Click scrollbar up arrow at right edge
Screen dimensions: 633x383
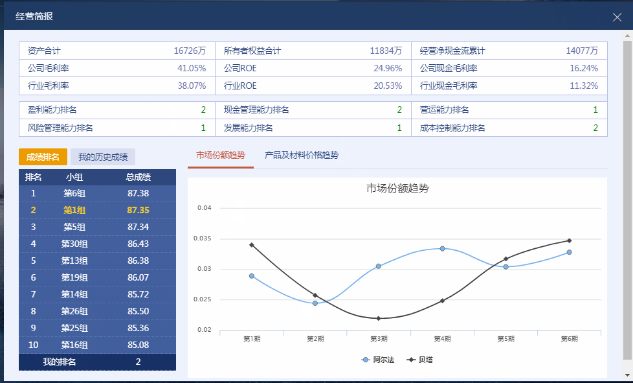point(627,36)
